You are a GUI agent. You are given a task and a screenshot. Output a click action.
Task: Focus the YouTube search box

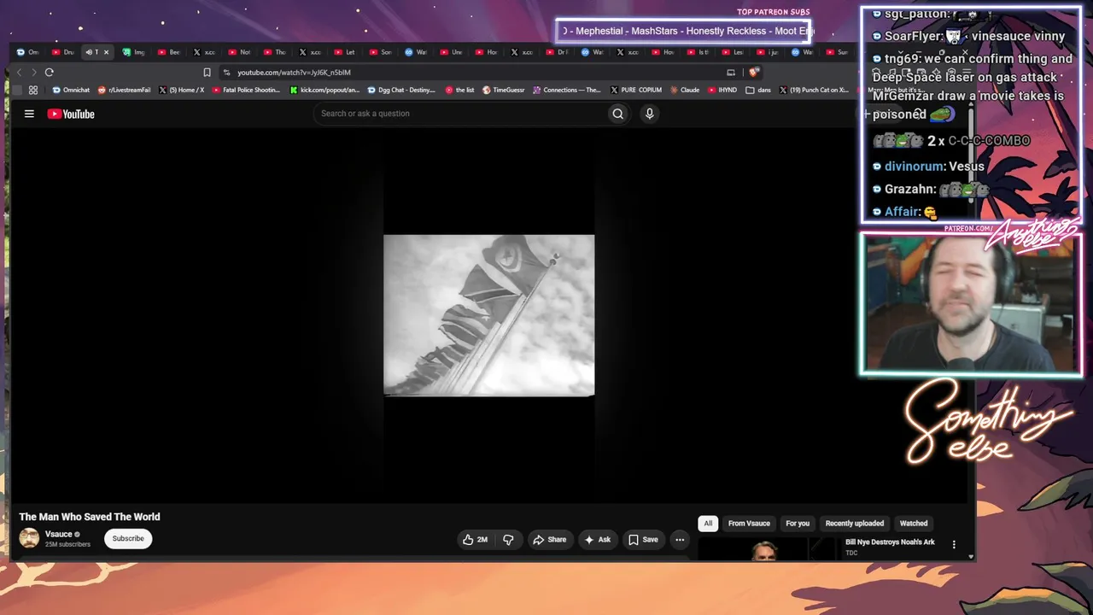coord(461,114)
